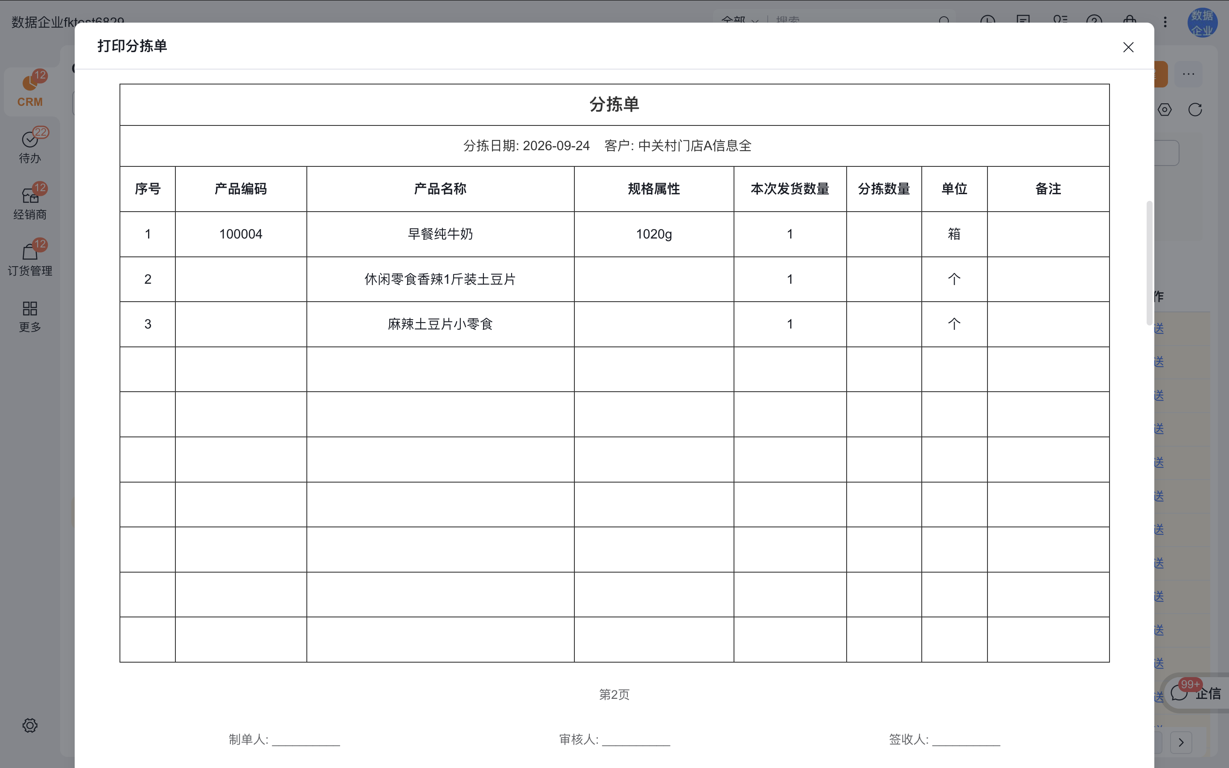Click product name 麻辣土豆片小零食

tap(440, 324)
